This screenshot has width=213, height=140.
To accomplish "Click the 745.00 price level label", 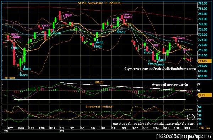I will pyautogui.click(x=203, y=19).
